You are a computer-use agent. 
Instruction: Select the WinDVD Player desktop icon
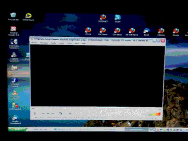pos(28,17)
